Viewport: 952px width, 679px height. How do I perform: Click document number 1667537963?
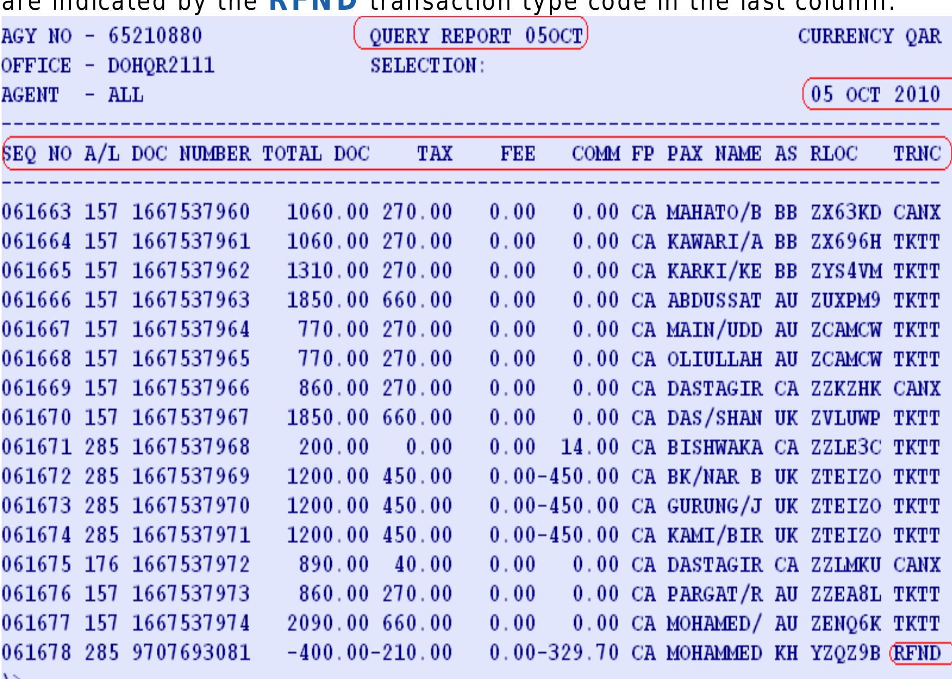(x=191, y=301)
